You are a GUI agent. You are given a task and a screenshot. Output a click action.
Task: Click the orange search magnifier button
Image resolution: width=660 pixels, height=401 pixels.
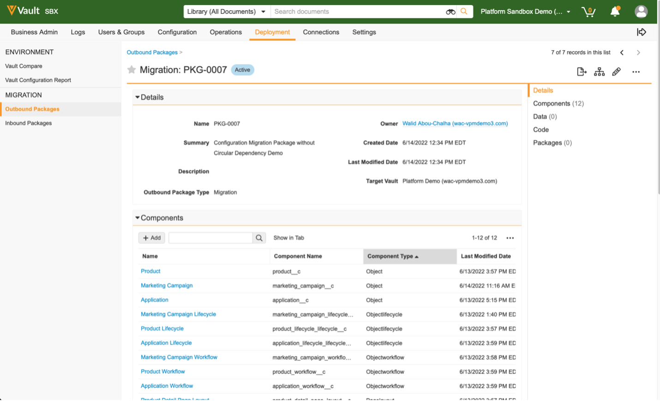(x=464, y=12)
